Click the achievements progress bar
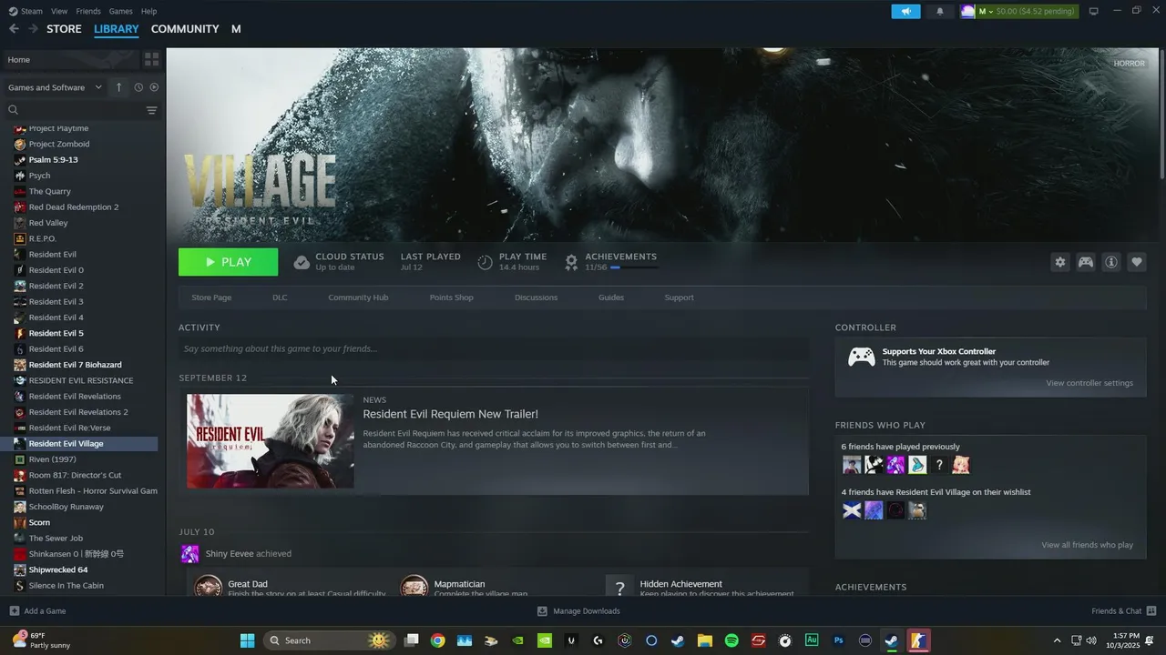This screenshot has height=655, width=1166. coord(633,267)
